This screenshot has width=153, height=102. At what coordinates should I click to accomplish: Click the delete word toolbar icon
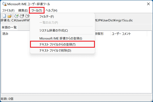27,16
